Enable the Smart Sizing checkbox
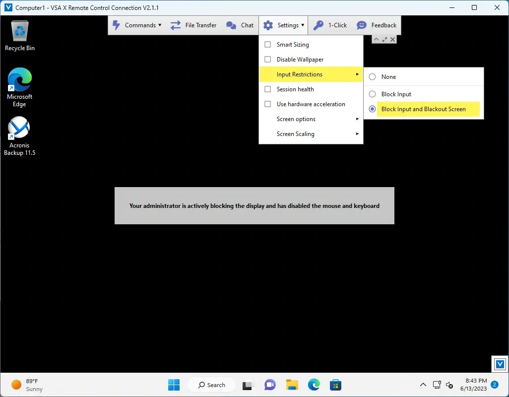Screen dimensions: 509x397 point(267,45)
